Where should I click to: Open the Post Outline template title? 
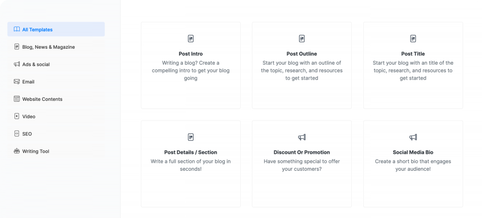tap(302, 54)
